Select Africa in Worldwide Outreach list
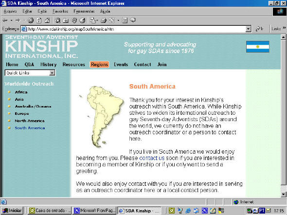 (x=21, y=92)
